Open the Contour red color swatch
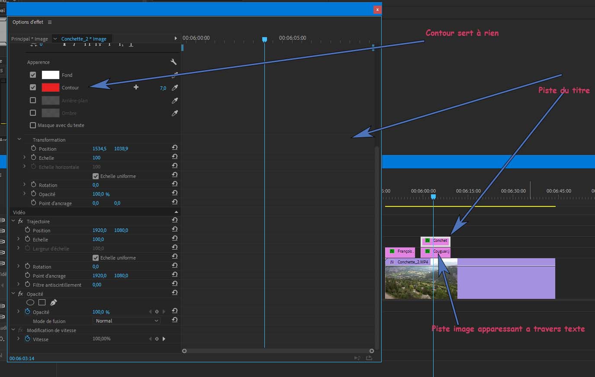The image size is (595, 377). pos(50,87)
